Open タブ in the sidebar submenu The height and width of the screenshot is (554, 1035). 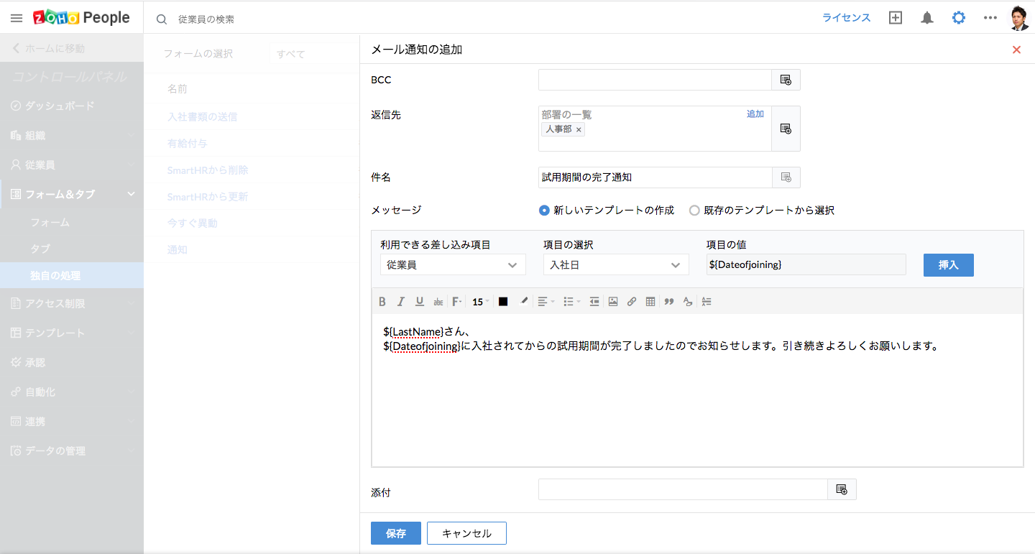[40, 249]
